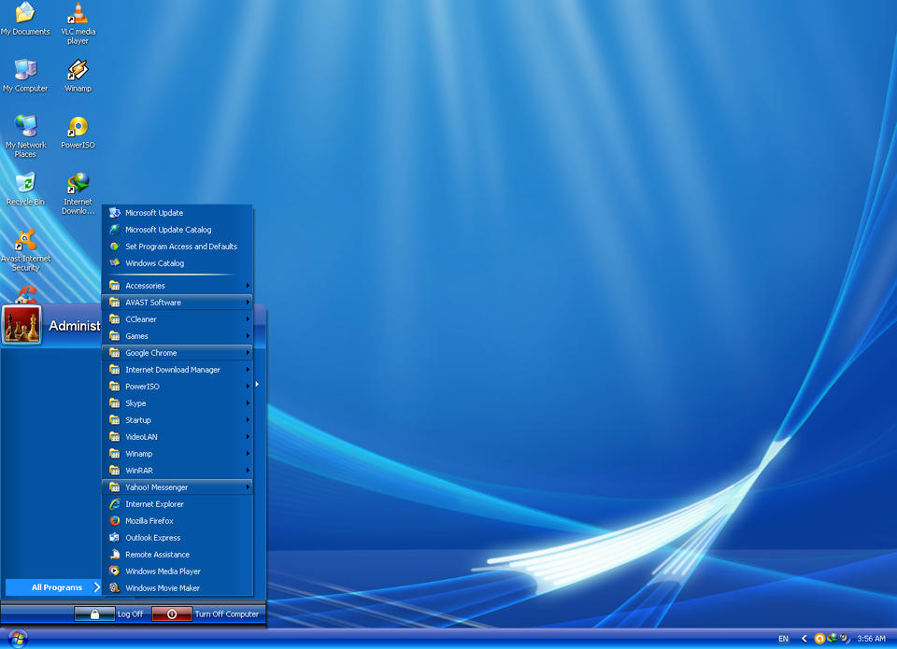Open Windows Catalog entry
The image size is (897, 649).
click(178, 263)
